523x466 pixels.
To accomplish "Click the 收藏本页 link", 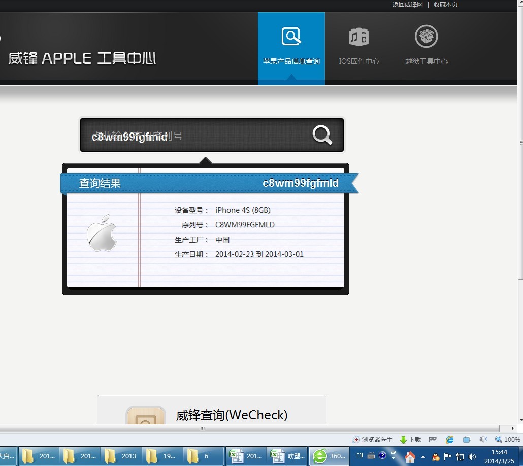I will [445, 5].
